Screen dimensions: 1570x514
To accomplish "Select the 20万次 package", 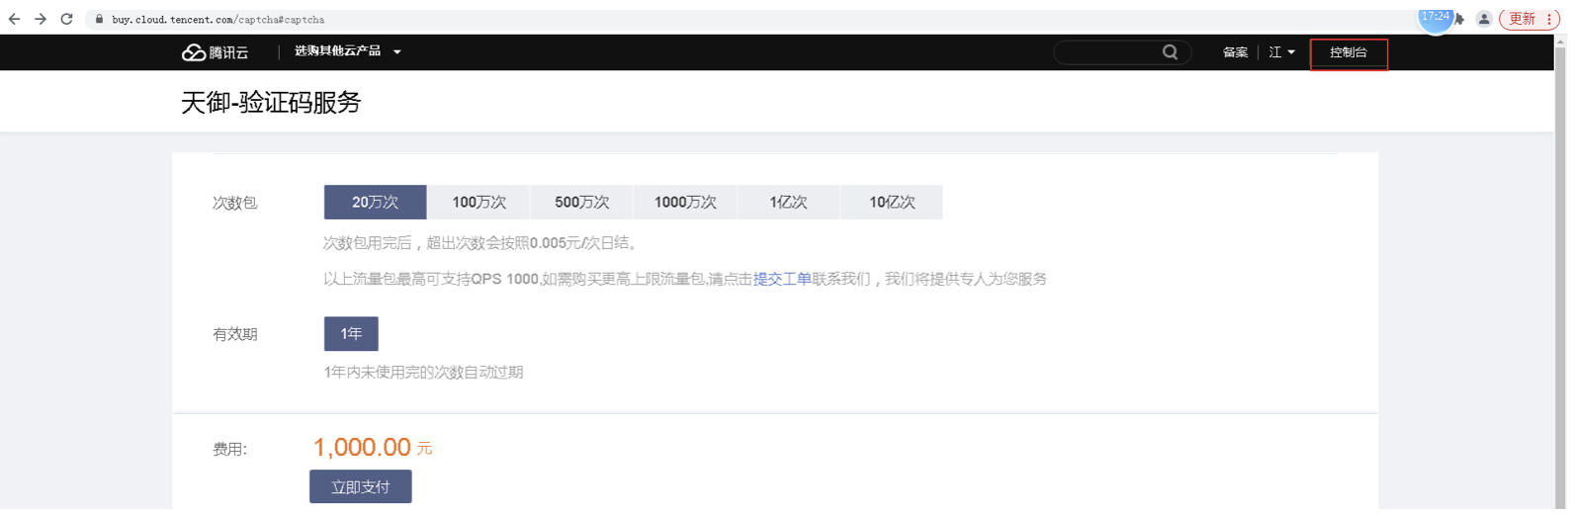I will click(x=376, y=202).
